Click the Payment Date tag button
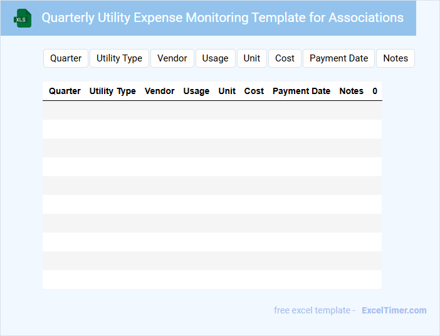 click(338, 58)
